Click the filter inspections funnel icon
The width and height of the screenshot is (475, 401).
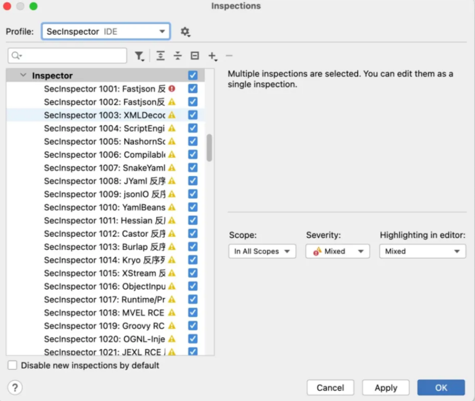coord(140,56)
